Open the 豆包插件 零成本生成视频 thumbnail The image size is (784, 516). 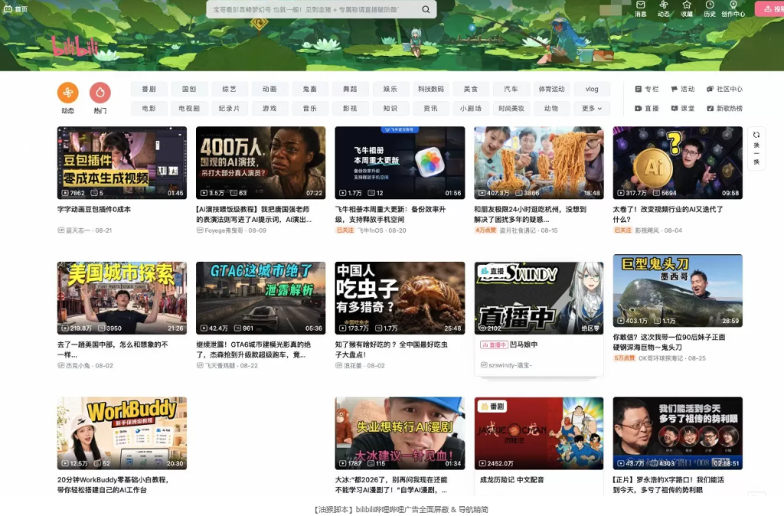click(x=122, y=162)
